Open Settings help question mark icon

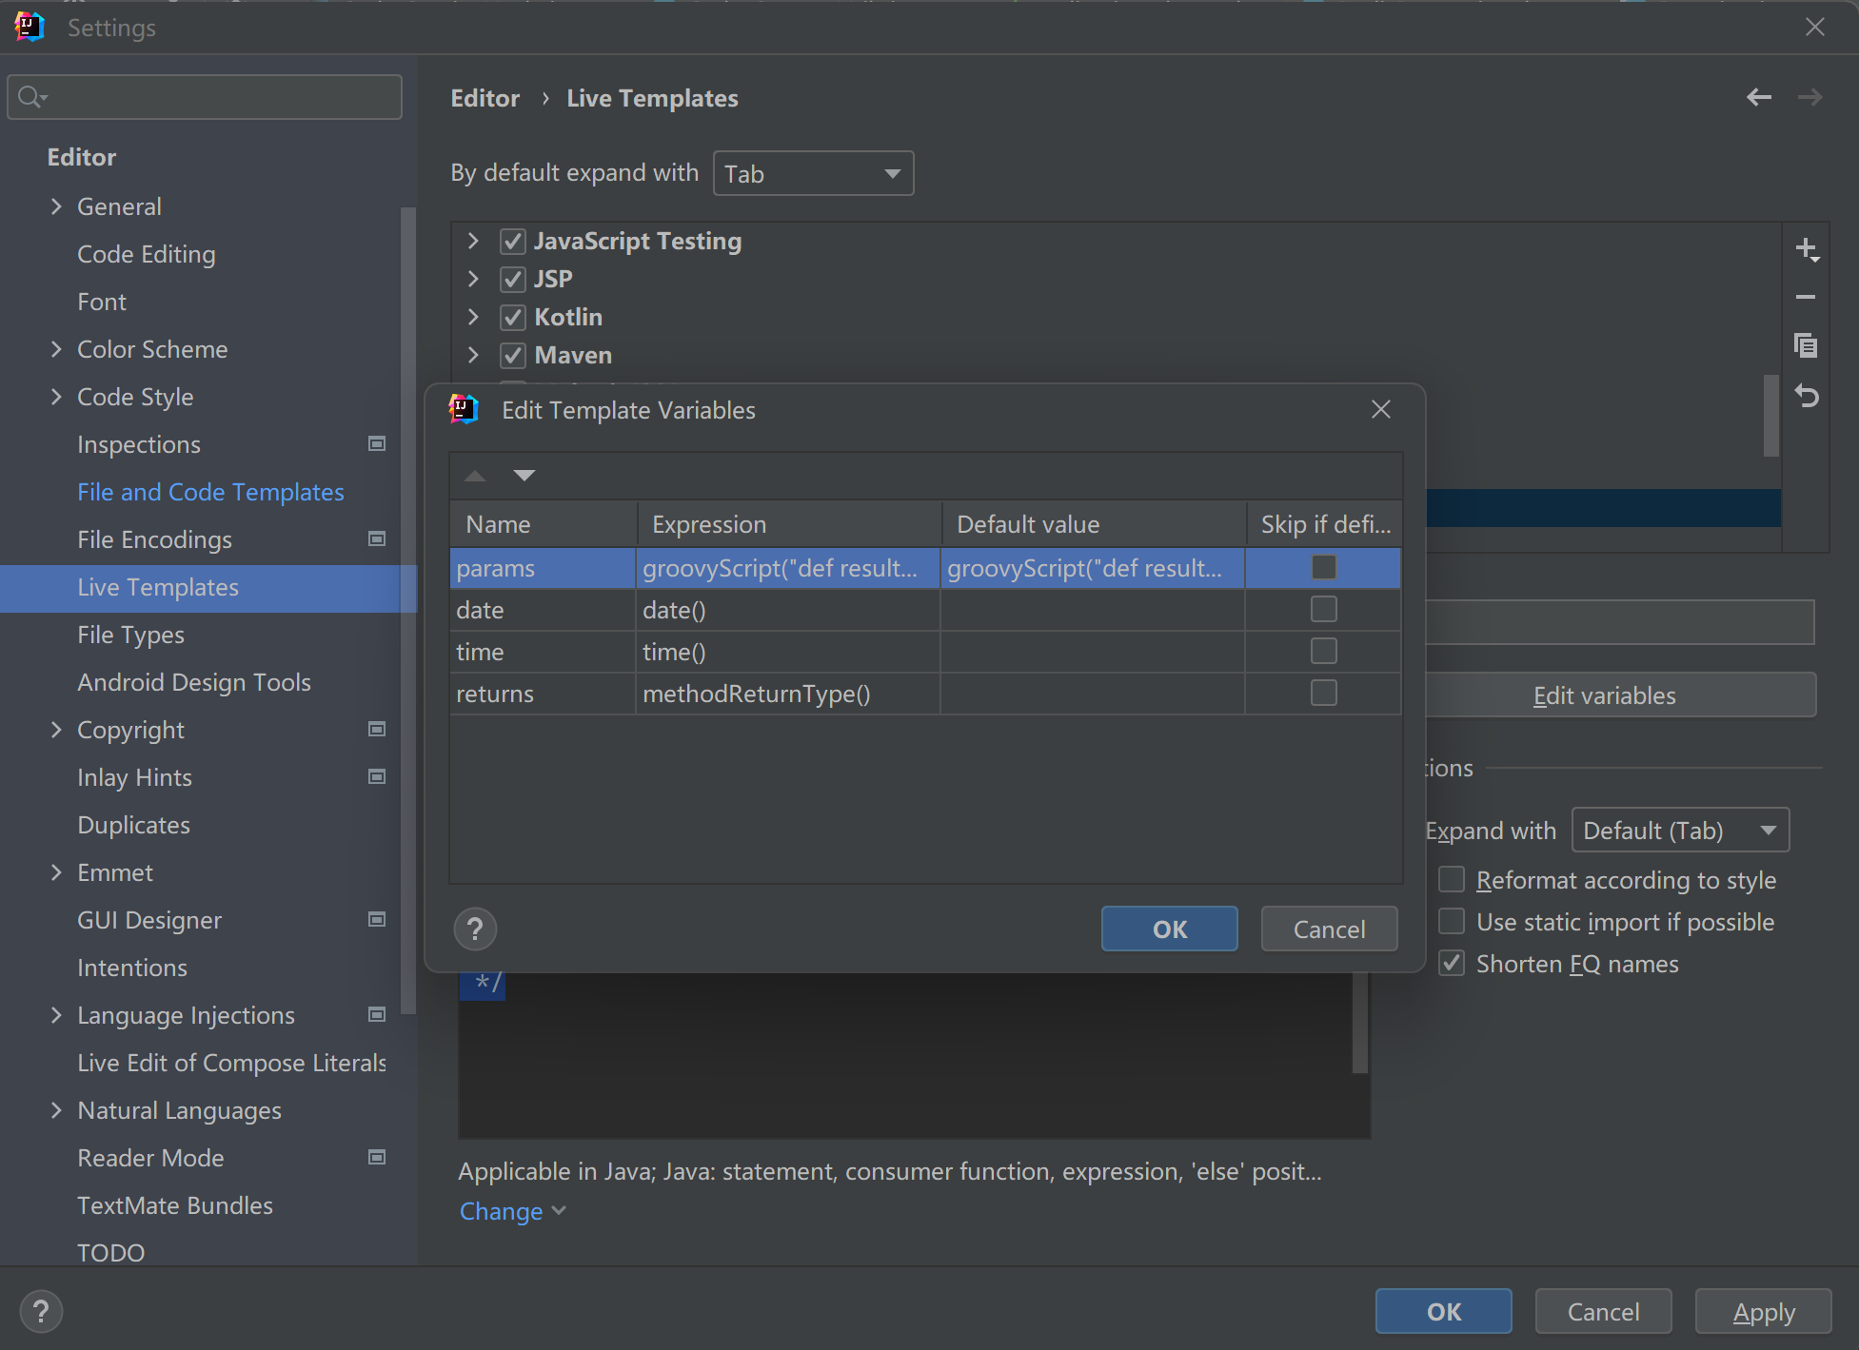(x=41, y=1312)
